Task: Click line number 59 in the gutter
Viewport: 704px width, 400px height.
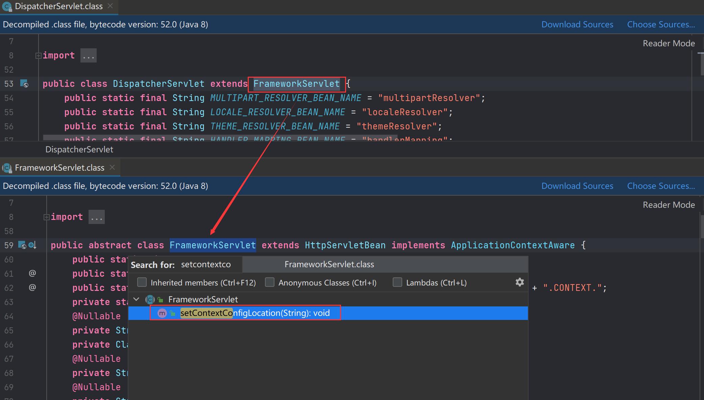Action: (9, 245)
